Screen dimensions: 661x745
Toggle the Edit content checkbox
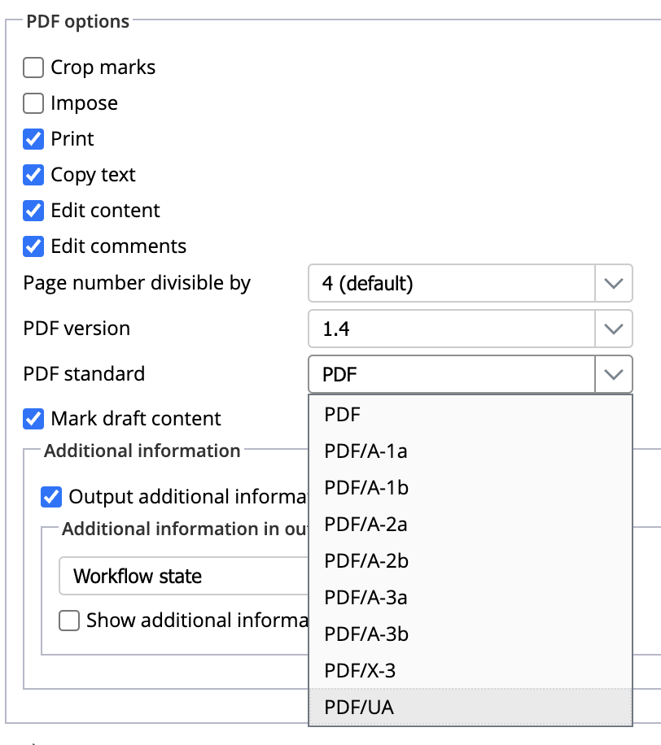click(33, 211)
